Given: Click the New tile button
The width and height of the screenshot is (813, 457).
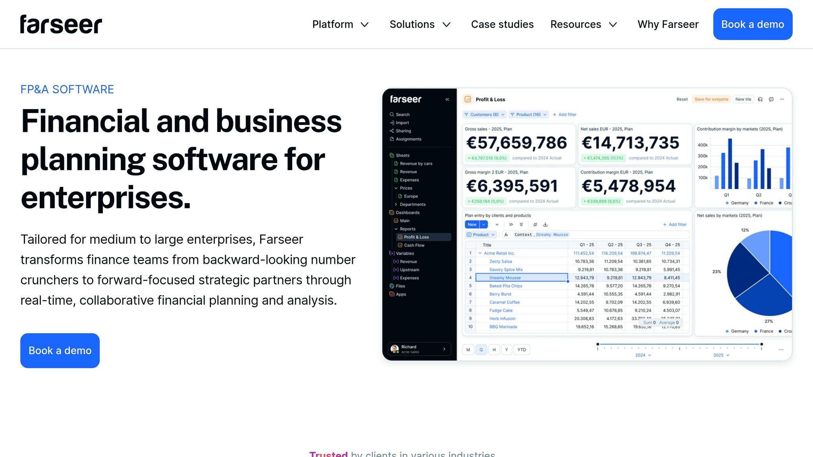Looking at the screenshot, I should (x=743, y=100).
